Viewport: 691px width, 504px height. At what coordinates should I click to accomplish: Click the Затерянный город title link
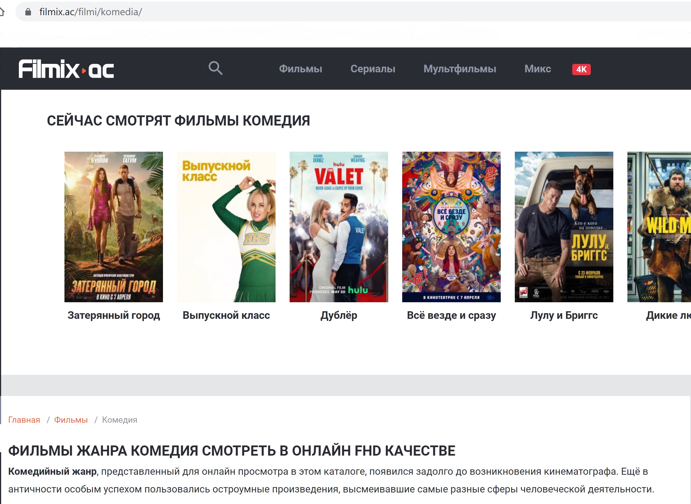[x=114, y=315]
